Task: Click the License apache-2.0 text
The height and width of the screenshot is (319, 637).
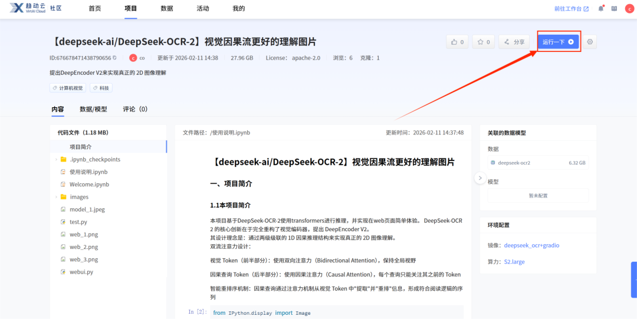Action: pyautogui.click(x=293, y=58)
